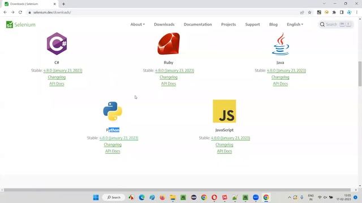Viewport: 362px width, 203px height.
Task: Open Ruby stable 4.8.0 download link
Action: [x=175, y=70]
